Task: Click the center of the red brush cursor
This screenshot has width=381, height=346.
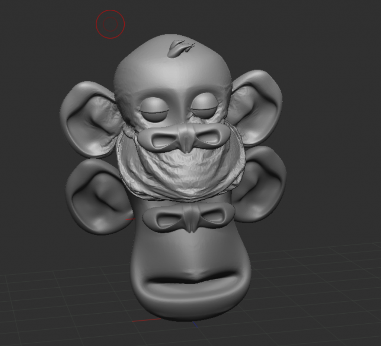Action: click(x=110, y=24)
